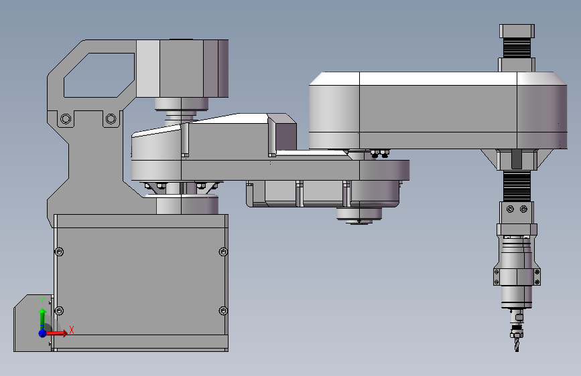Image resolution: width=581 pixels, height=376 pixels.
Task: Click the red "X" axis label
Action: 72,330
